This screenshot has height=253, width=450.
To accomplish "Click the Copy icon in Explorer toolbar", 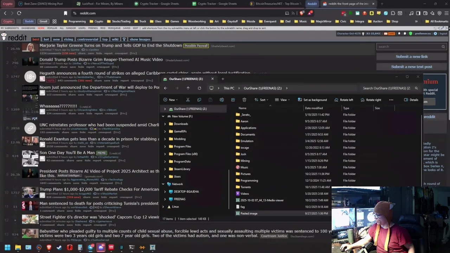I will pos(199,100).
